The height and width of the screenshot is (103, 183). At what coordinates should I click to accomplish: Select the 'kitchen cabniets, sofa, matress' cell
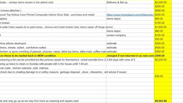(53, 68)
